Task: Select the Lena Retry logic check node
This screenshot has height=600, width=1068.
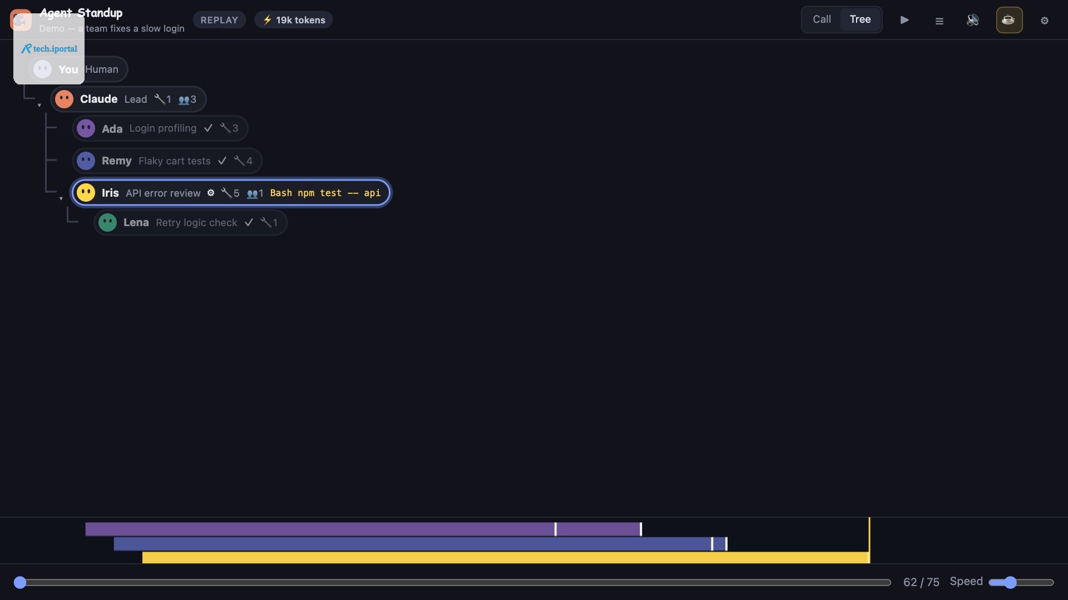Action: pyautogui.click(x=190, y=222)
